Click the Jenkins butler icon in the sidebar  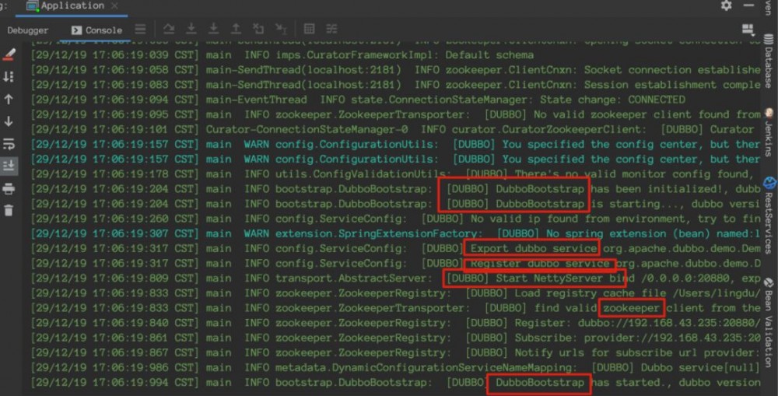click(x=769, y=114)
